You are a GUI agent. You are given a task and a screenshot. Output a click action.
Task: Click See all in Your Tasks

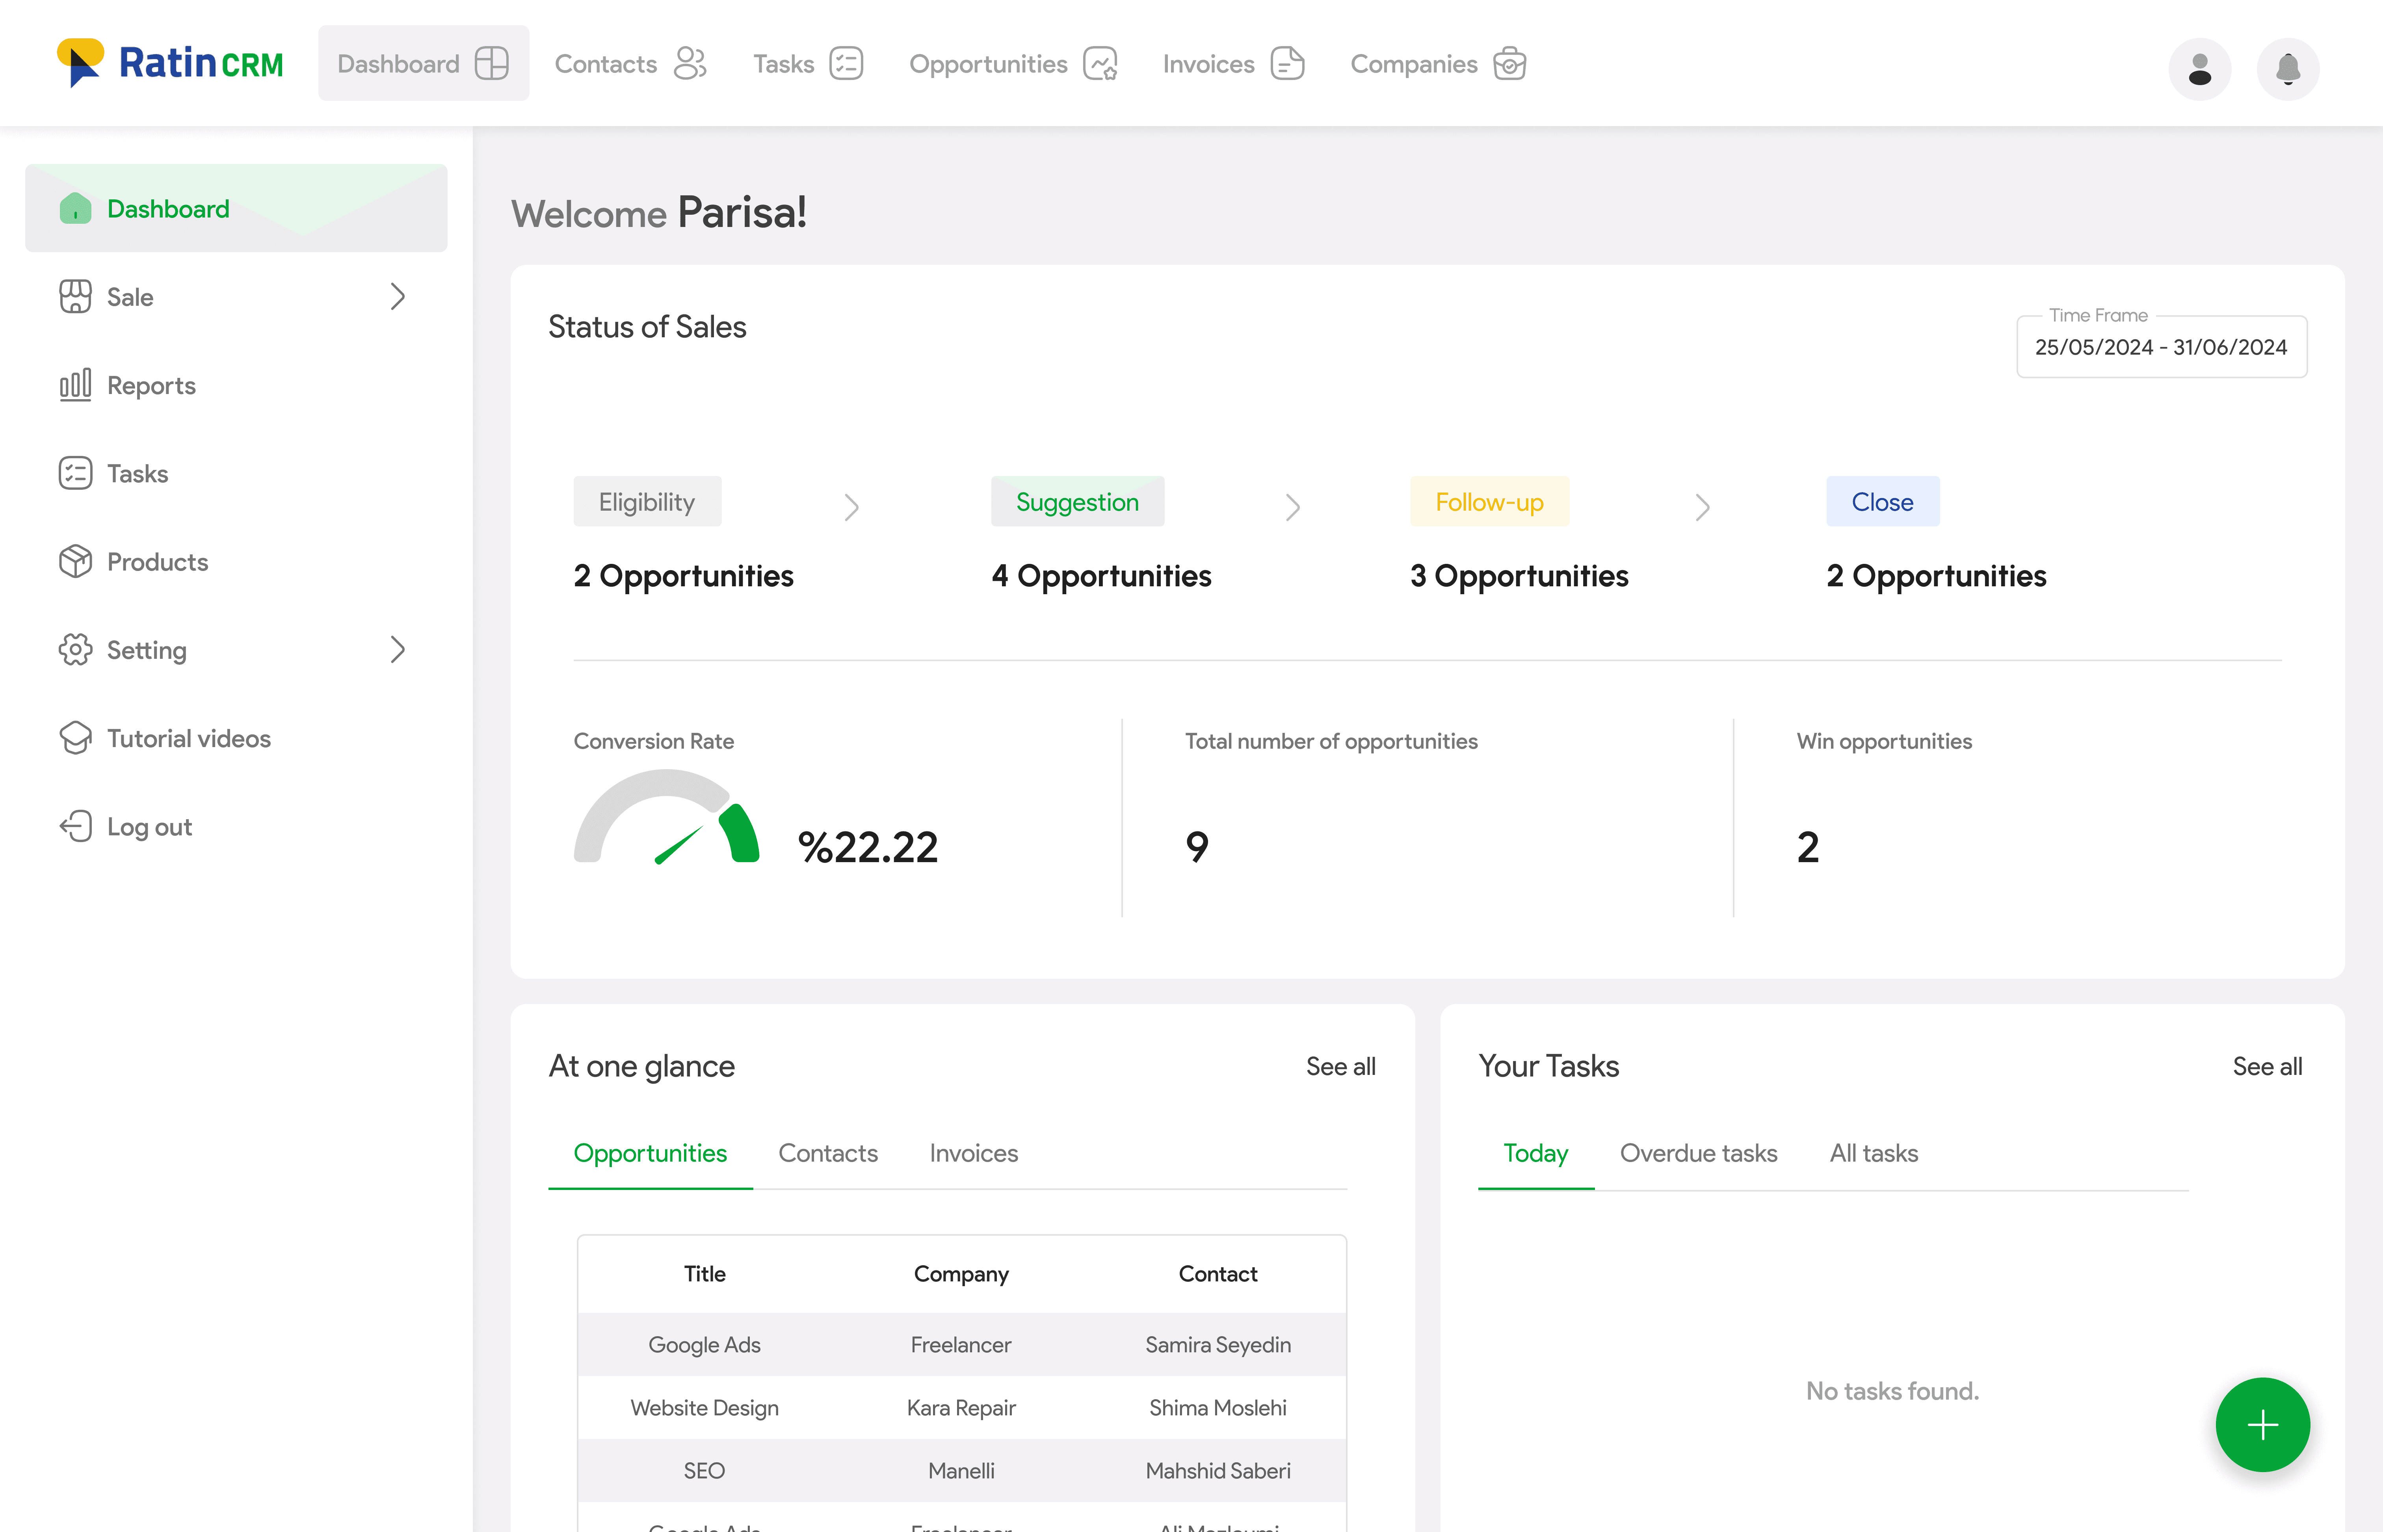(x=2267, y=1066)
